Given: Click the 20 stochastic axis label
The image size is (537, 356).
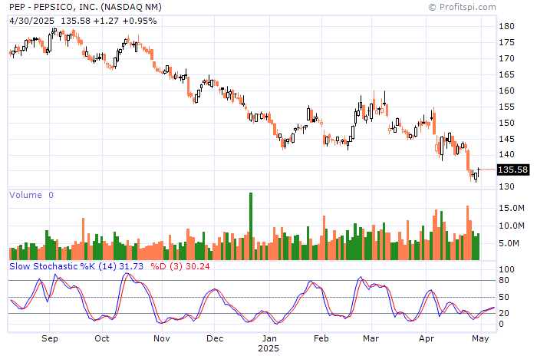Looking at the screenshot, I should 504,313.
